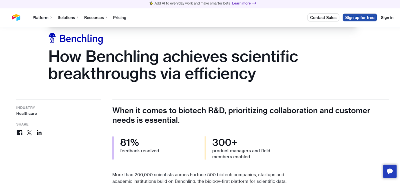The height and width of the screenshot is (183, 400).
Task: Click the chevron next to Platform
Action: click(51, 17)
